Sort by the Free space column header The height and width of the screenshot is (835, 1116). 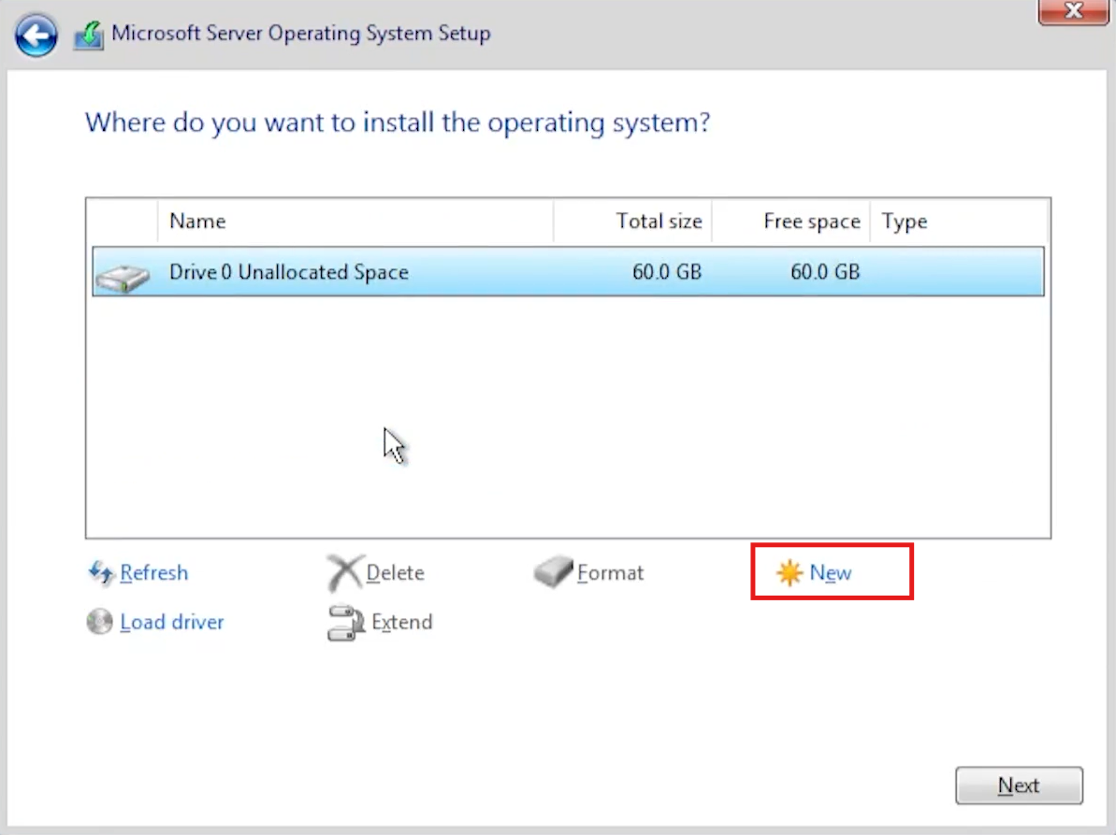pyautogui.click(x=790, y=222)
